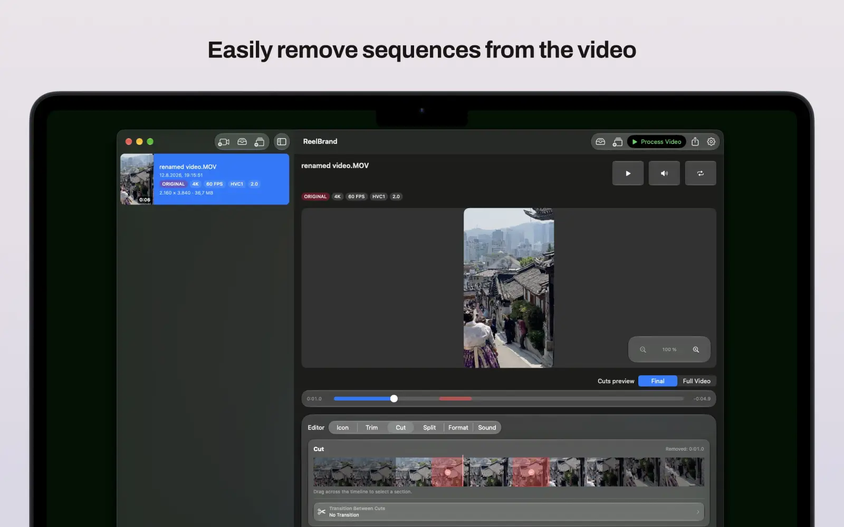Screen dimensions: 844x527
Task: Remove the first red cut section
Action: pyautogui.click(x=447, y=472)
